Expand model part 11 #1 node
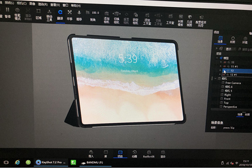 coord(220,66)
